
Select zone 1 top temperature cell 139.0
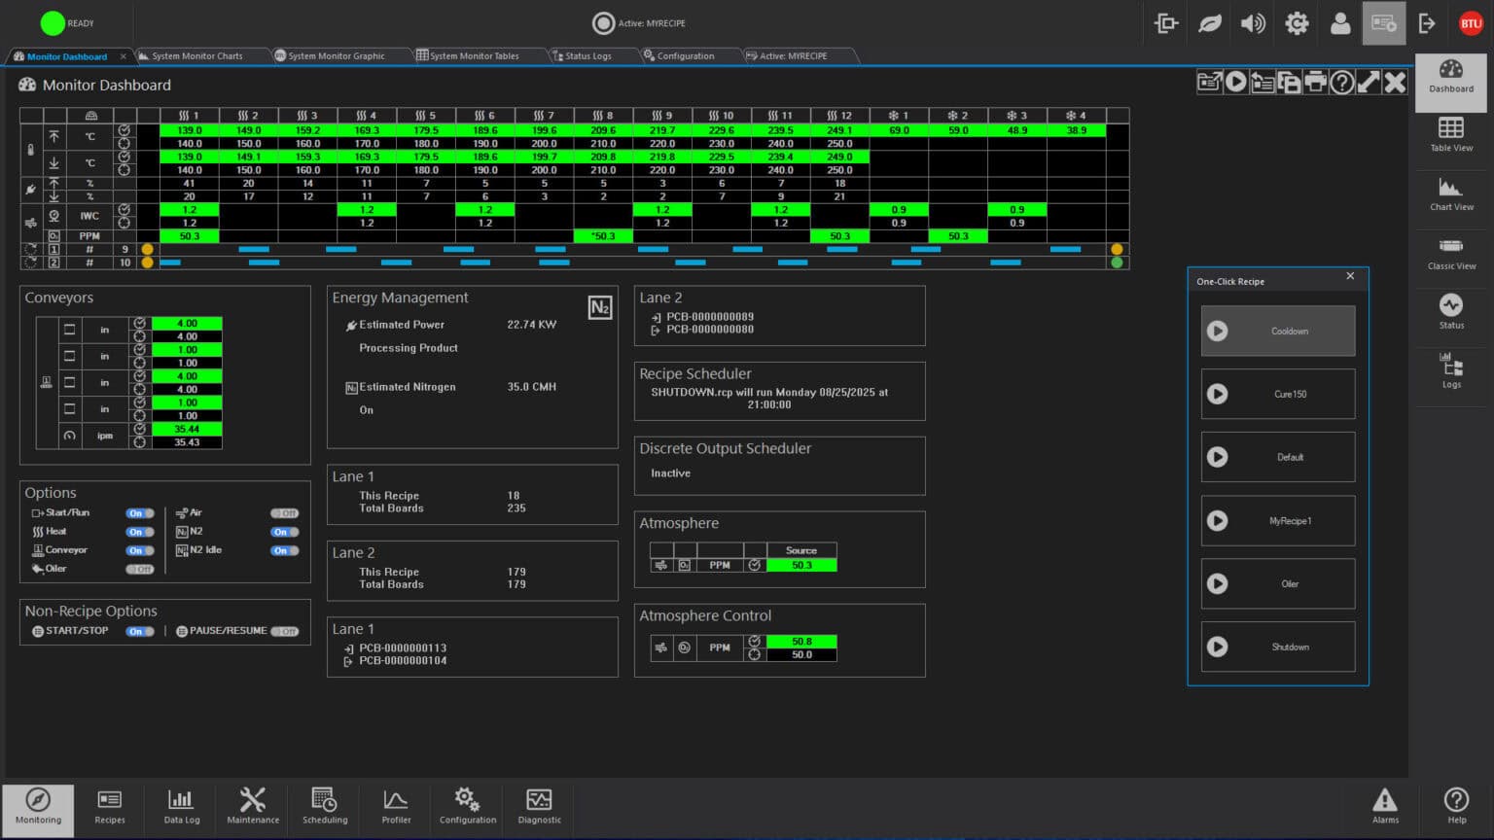pyautogui.click(x=189, y=130)
